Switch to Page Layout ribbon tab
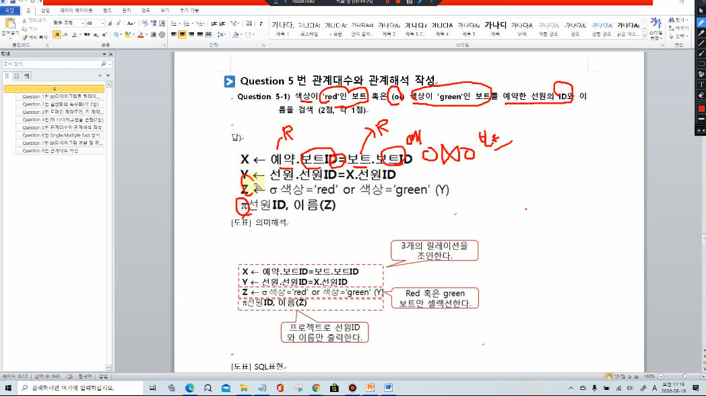This screenshot has width=706, height=396. 76,10
